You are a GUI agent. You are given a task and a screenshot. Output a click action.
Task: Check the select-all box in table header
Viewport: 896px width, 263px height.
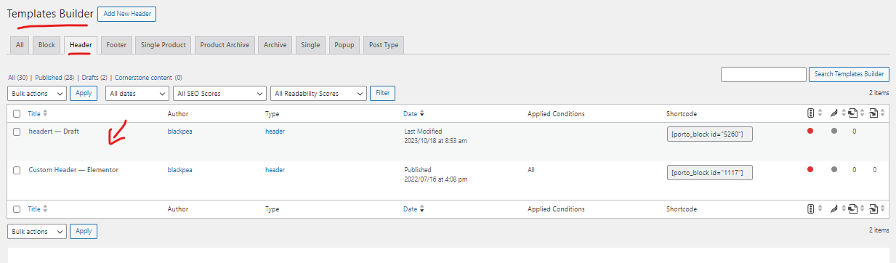coord(17,113)
